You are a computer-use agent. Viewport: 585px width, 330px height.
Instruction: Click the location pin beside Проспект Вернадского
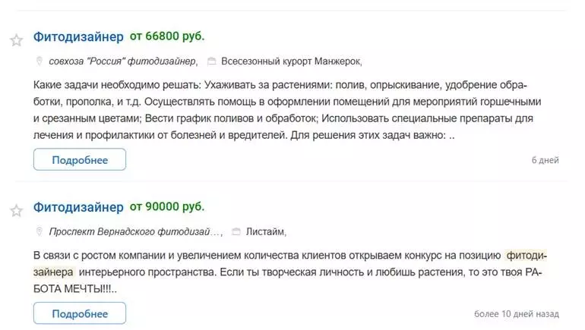click(40, 231)
